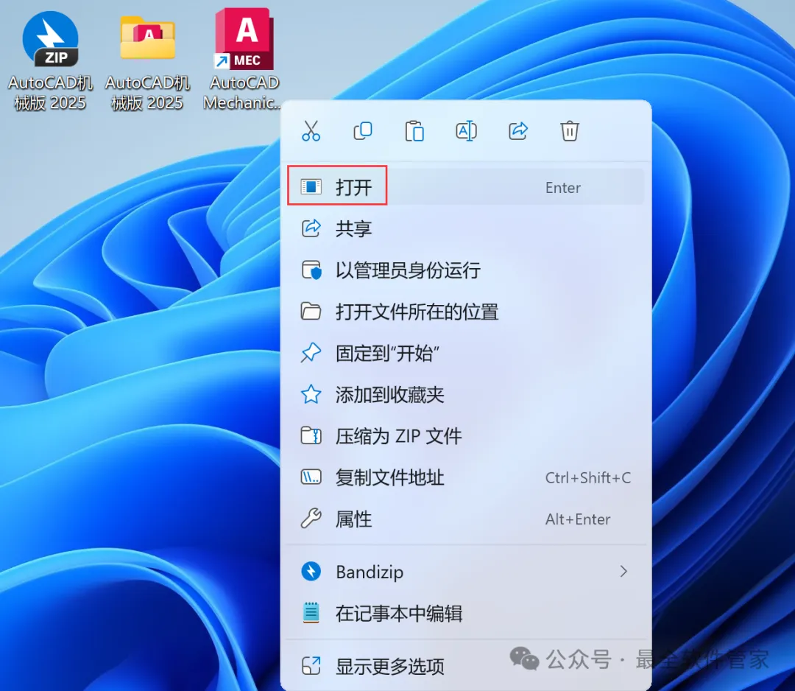Viewport: 795px width, 691px height.
Task: Click the Delete trash can icon
Action: click(x=569, y=131)
